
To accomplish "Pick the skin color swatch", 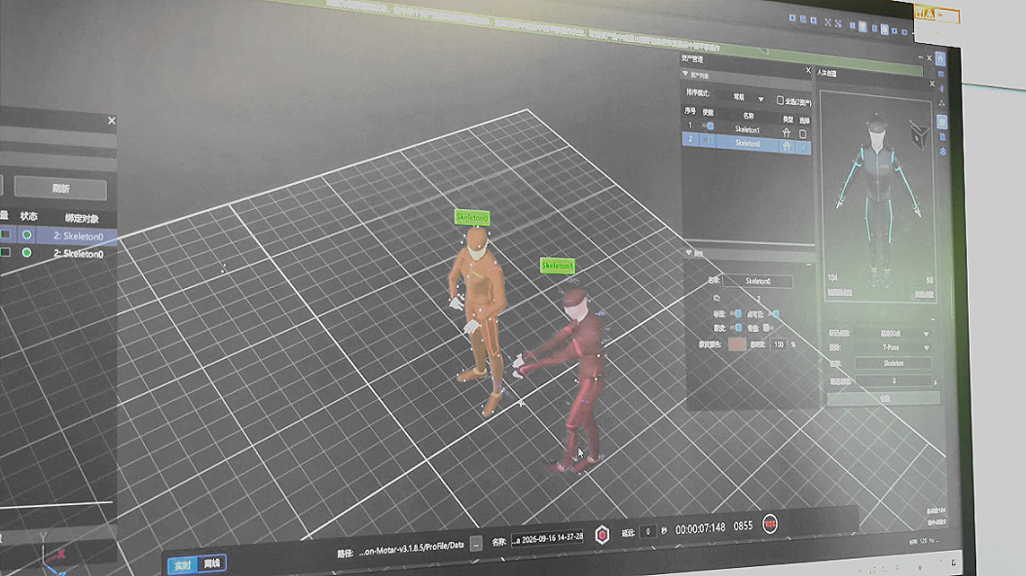I will point(737,344).
